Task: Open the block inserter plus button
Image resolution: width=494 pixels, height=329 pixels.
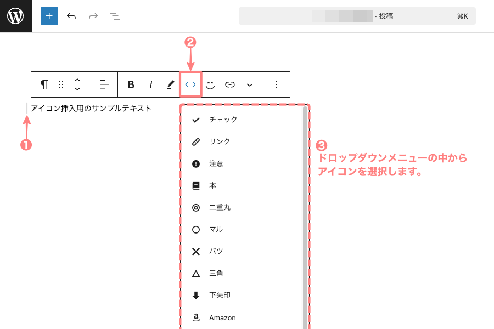Action: [x=49, y=16]
